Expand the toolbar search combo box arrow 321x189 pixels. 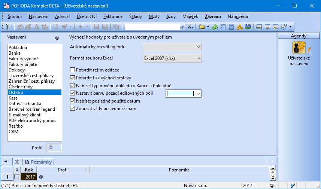pyautogui.click(x=182, y=27)
